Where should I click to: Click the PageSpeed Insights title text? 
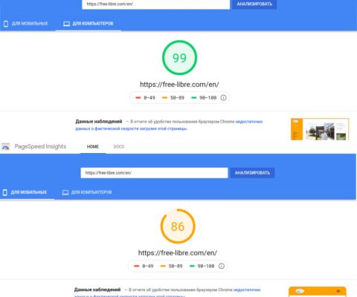pos(40,146)
